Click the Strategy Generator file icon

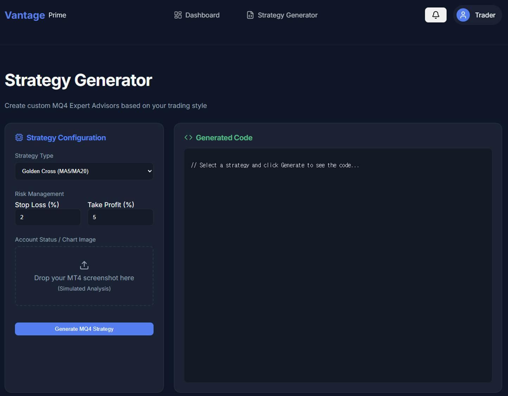click(250, 15)
